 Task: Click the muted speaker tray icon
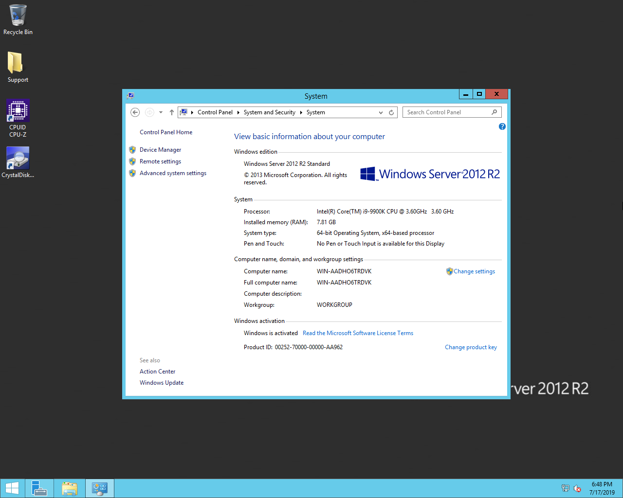pyautogui.click(x=577, y=488)
